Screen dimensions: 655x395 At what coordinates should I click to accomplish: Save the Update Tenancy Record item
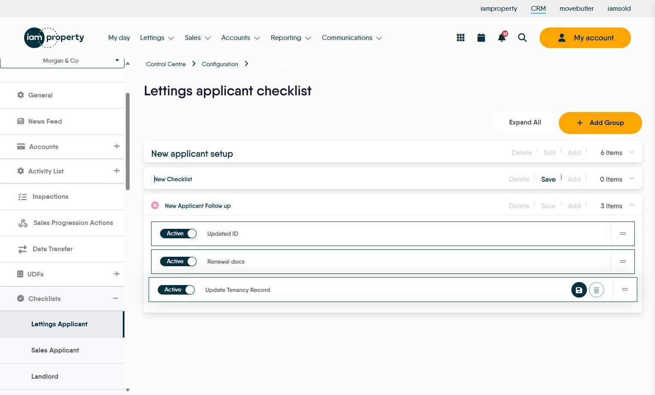pyautogui.click(x=579, y=290)
